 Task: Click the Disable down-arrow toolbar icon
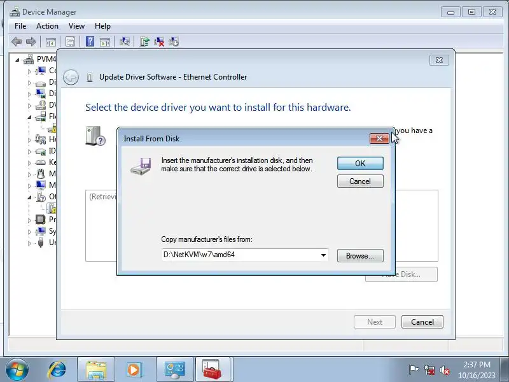point(174,41)
